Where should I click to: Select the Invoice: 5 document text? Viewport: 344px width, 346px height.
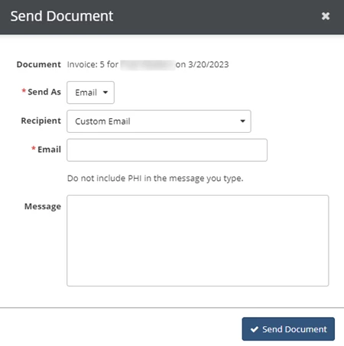[x=86, y=64]
